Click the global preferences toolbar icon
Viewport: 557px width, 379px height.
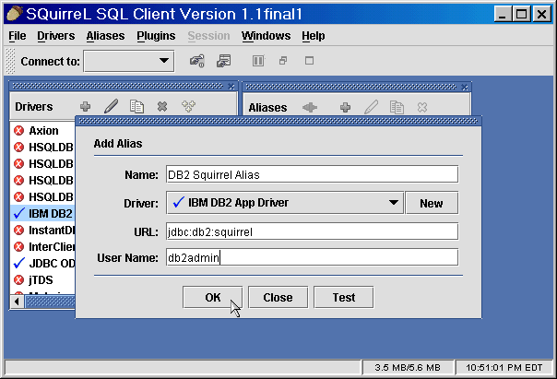[196, 61]
